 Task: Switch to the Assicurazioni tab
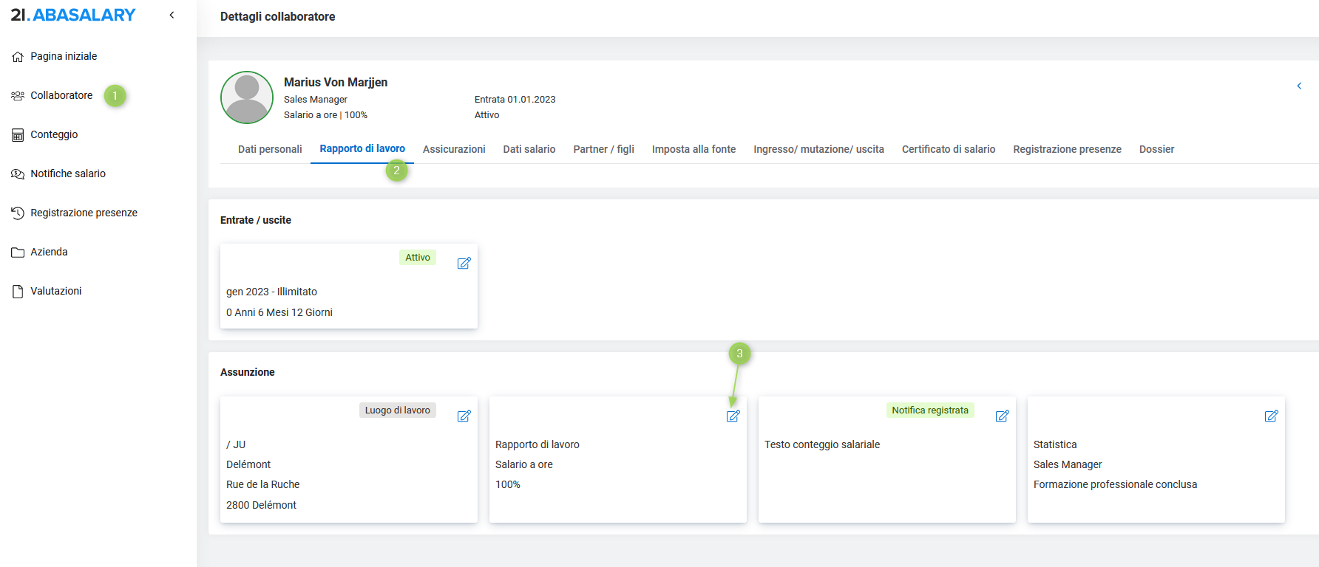[454, 149]
